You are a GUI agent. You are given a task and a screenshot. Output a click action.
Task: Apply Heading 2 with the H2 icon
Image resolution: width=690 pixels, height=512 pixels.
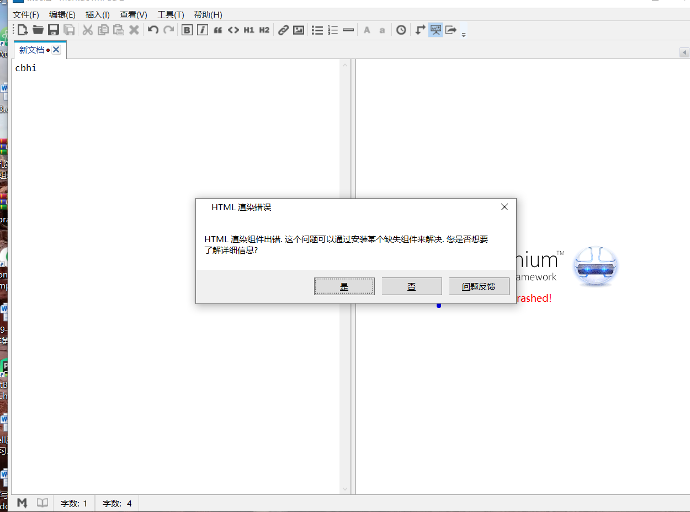pos(264,30)
